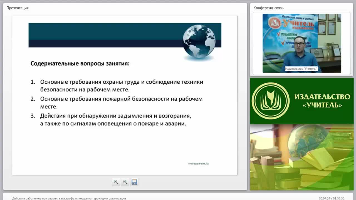Save the presentation with the floppy disk icon
Screen dimensions: 356x200
coord(134,182)
